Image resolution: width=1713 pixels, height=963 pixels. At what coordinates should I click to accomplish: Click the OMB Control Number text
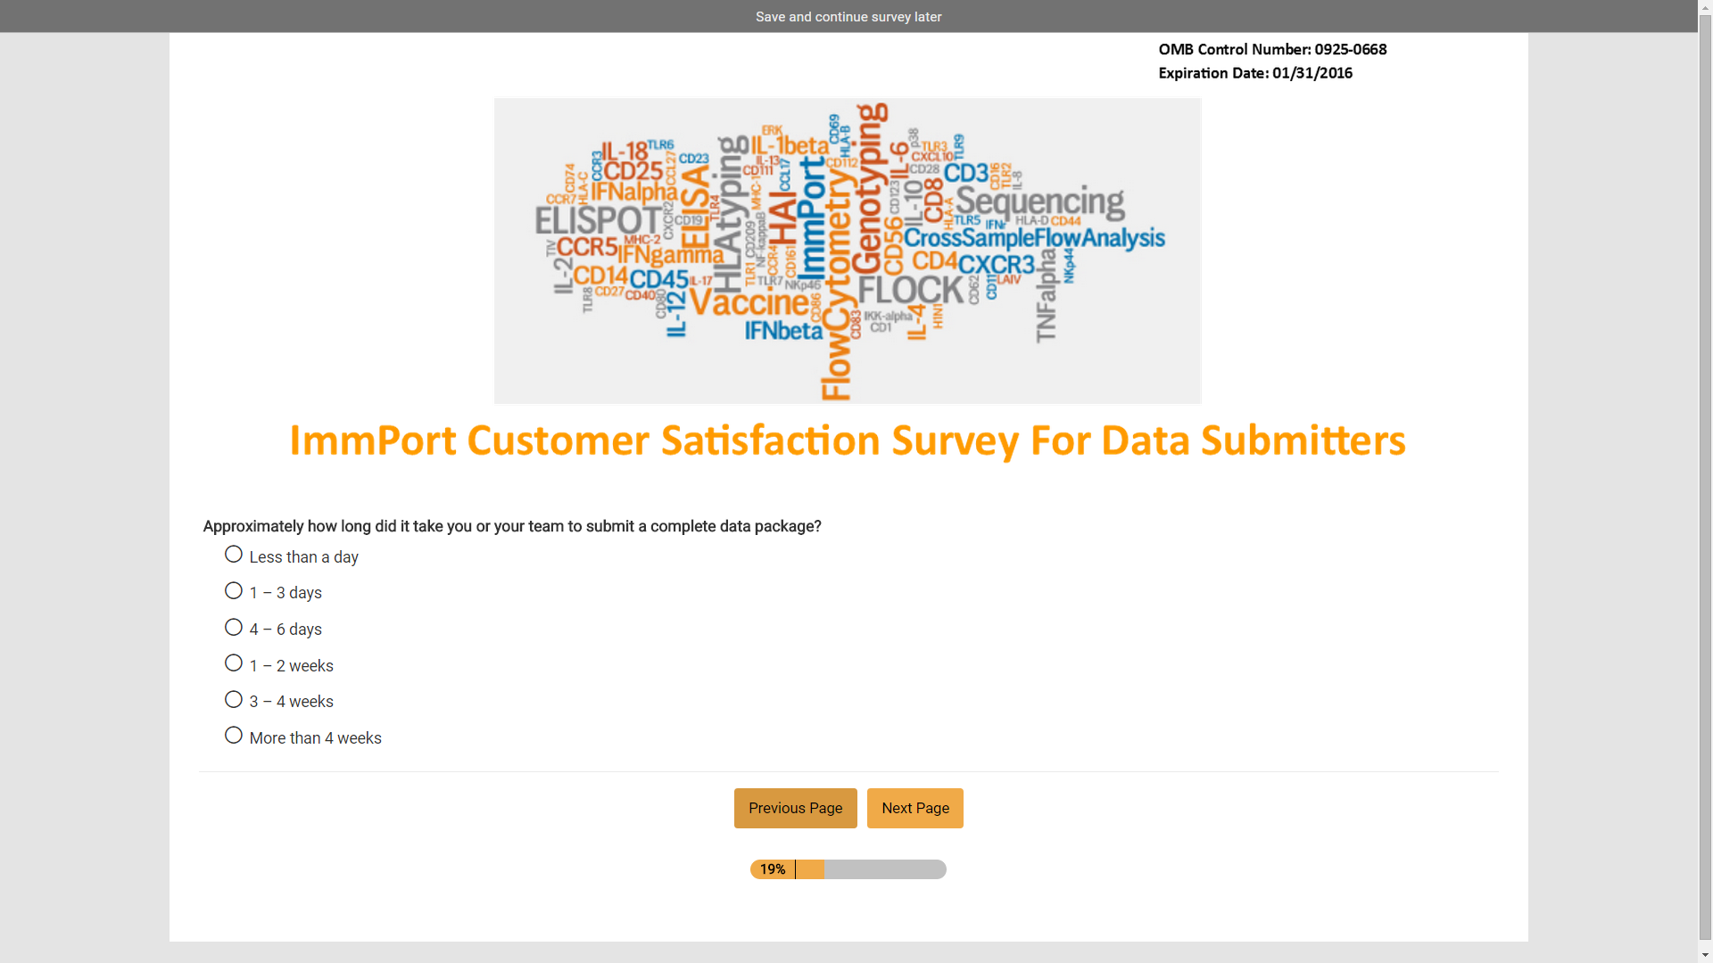pyautogui.click(x=1272, y=50)
